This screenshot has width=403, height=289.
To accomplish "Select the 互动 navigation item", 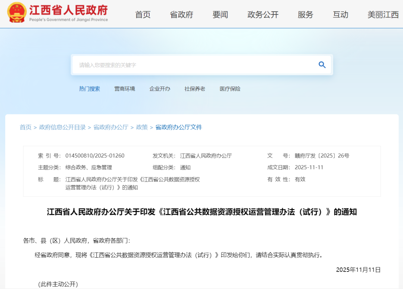I will click(340, 15).
